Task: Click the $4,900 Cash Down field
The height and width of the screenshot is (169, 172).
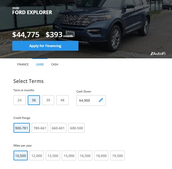Action: [x=91, y=100]
